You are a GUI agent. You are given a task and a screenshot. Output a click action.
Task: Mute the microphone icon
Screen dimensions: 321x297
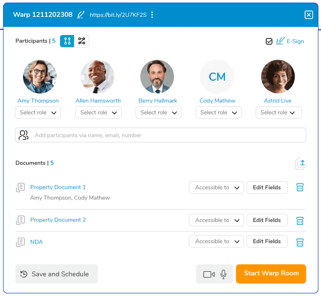(223, 274)
